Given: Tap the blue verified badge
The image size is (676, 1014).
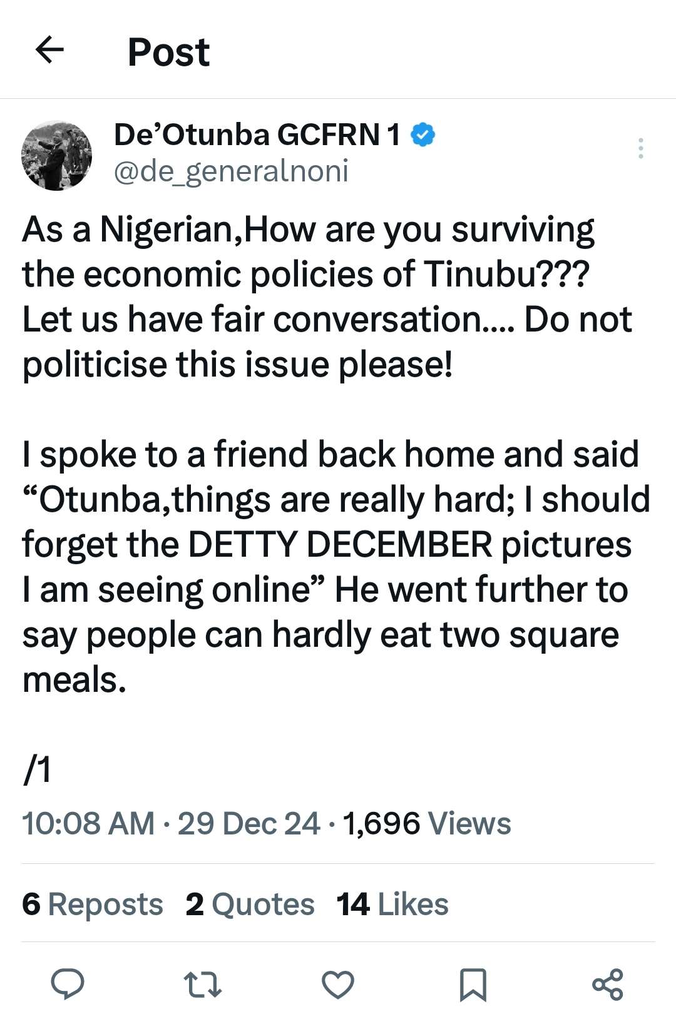Looking at the screenshot, I should [x=424, y=135].
